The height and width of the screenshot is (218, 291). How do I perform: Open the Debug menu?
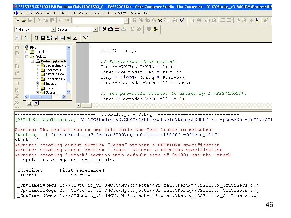coord(63,13)
